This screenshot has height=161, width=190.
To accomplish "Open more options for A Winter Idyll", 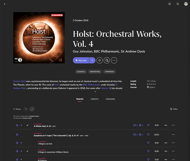I will (173, 125).
